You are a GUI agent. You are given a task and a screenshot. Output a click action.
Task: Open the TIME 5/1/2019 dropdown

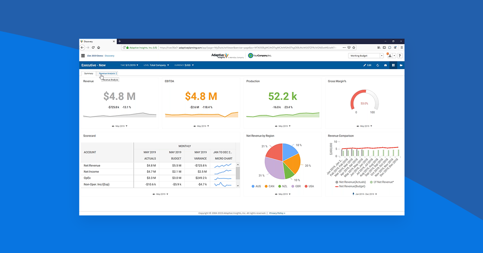coord(130,65)
